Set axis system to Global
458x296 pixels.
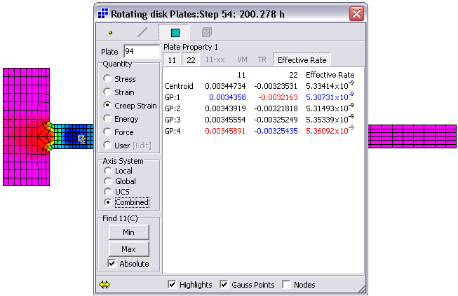click(107, 181)
